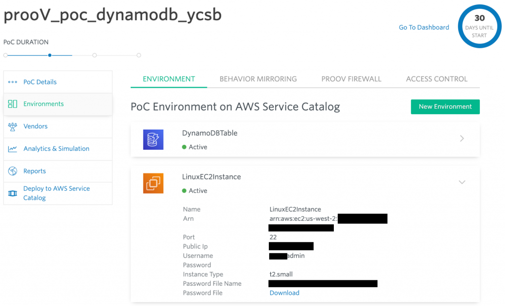Click the Vendors people icon
This screenshot has height=306, width=505.
coord(12,127)
